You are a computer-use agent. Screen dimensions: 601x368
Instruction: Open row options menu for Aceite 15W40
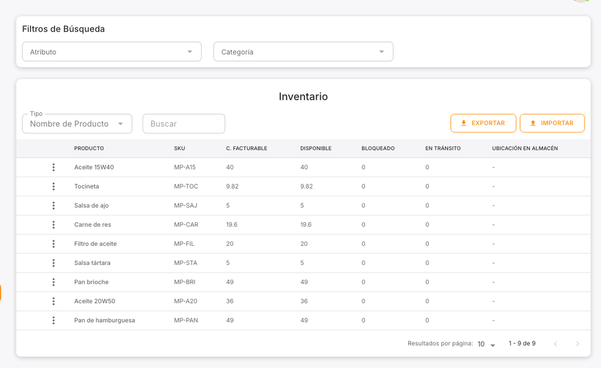coord(54,167)
